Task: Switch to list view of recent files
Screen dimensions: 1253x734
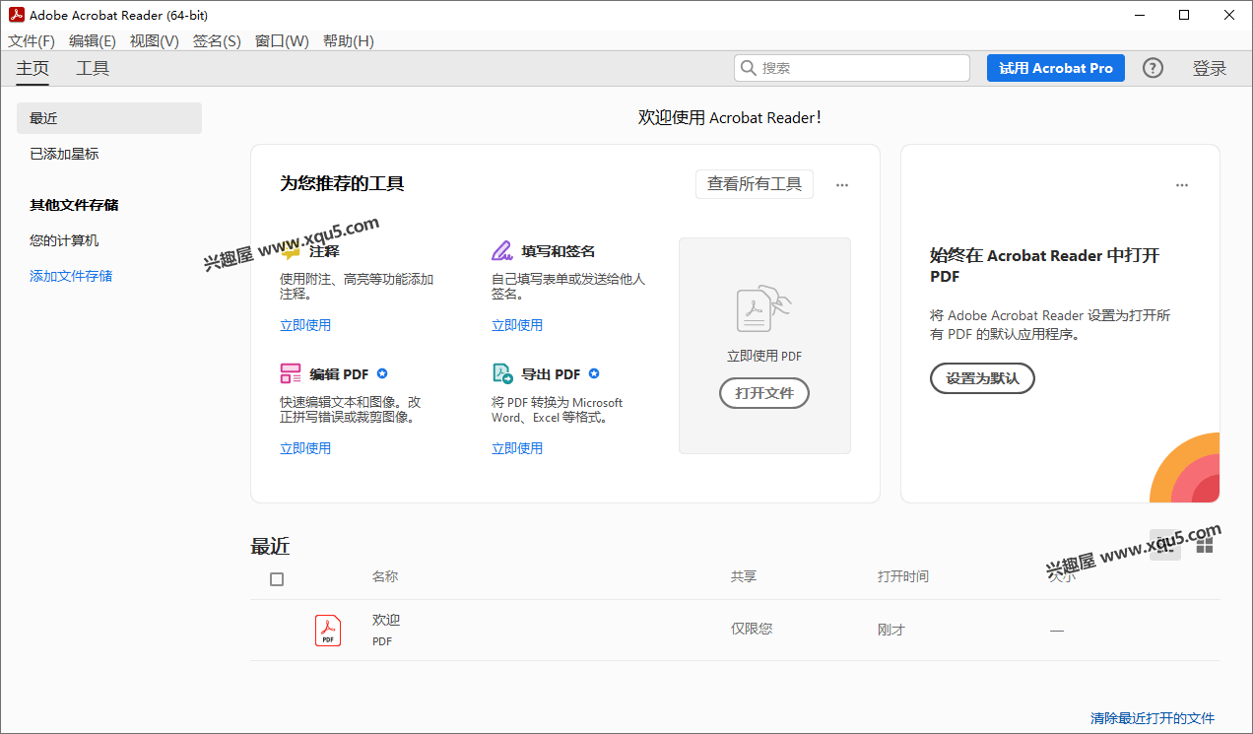Action: (1164, 544)
